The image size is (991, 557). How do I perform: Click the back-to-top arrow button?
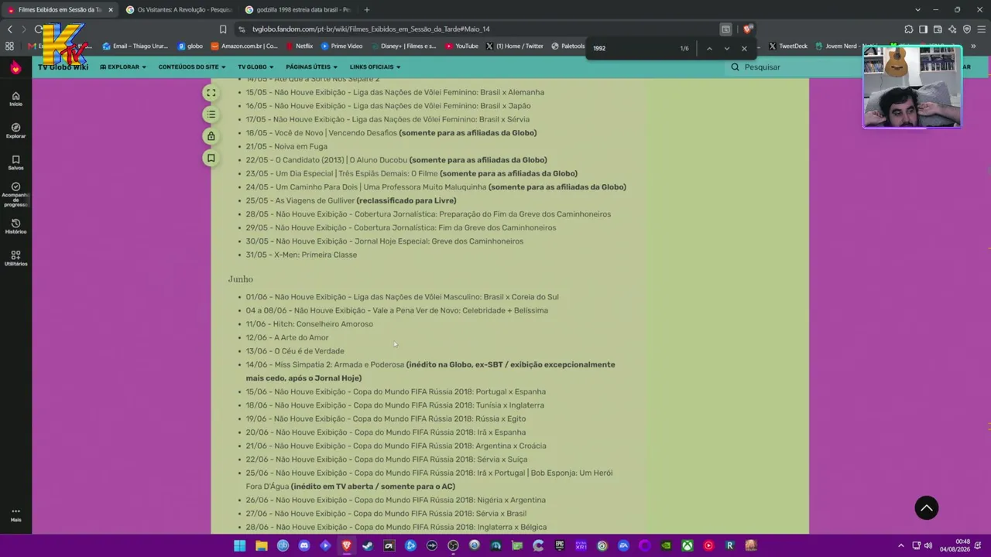pyautogui.click(x=927, y=507)
